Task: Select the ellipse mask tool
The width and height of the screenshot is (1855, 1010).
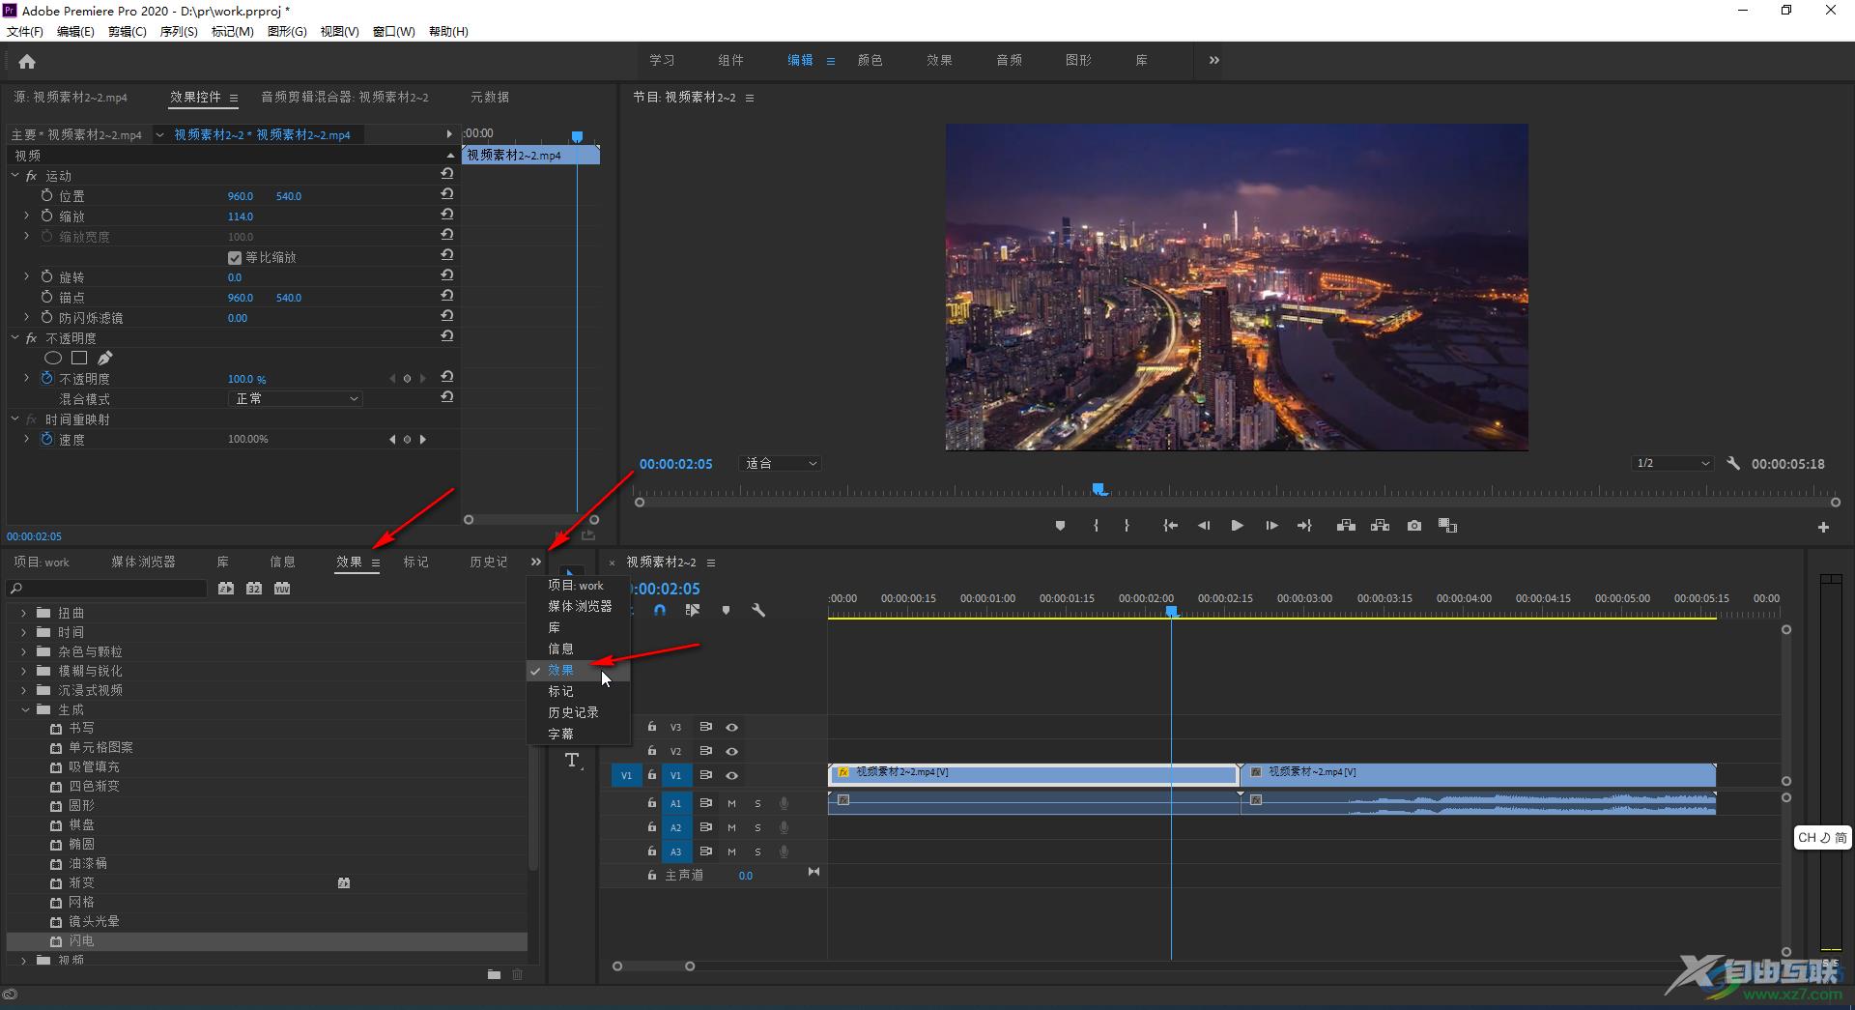Action: [x=53, y=359]
